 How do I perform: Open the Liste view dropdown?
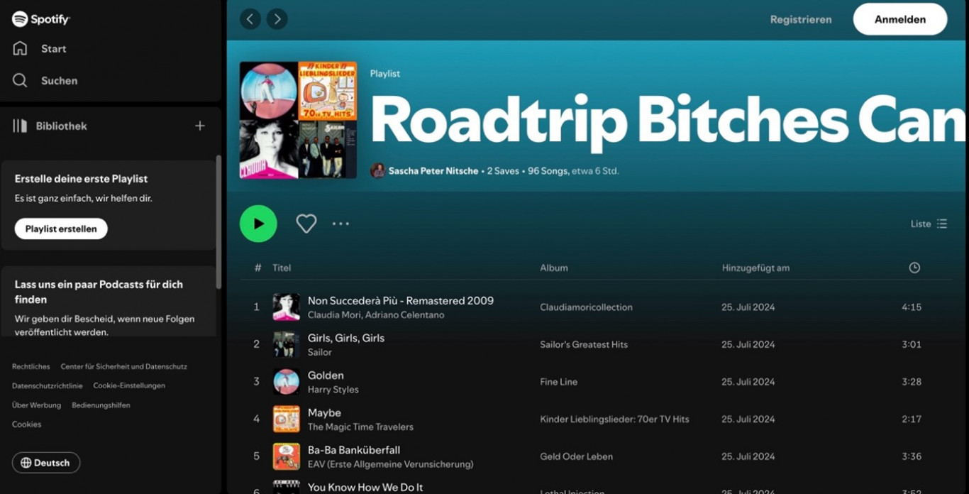pos(928,223)
